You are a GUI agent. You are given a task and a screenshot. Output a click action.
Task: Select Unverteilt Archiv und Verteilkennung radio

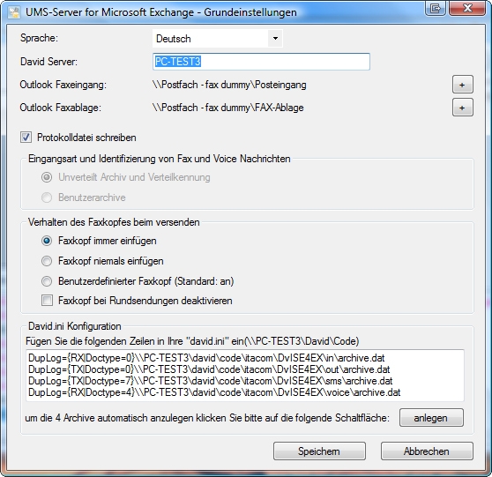47,177
